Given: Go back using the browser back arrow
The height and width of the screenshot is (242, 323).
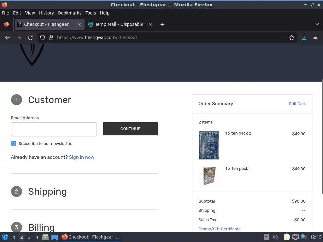Looking at the screenshot, I should 8,38.
